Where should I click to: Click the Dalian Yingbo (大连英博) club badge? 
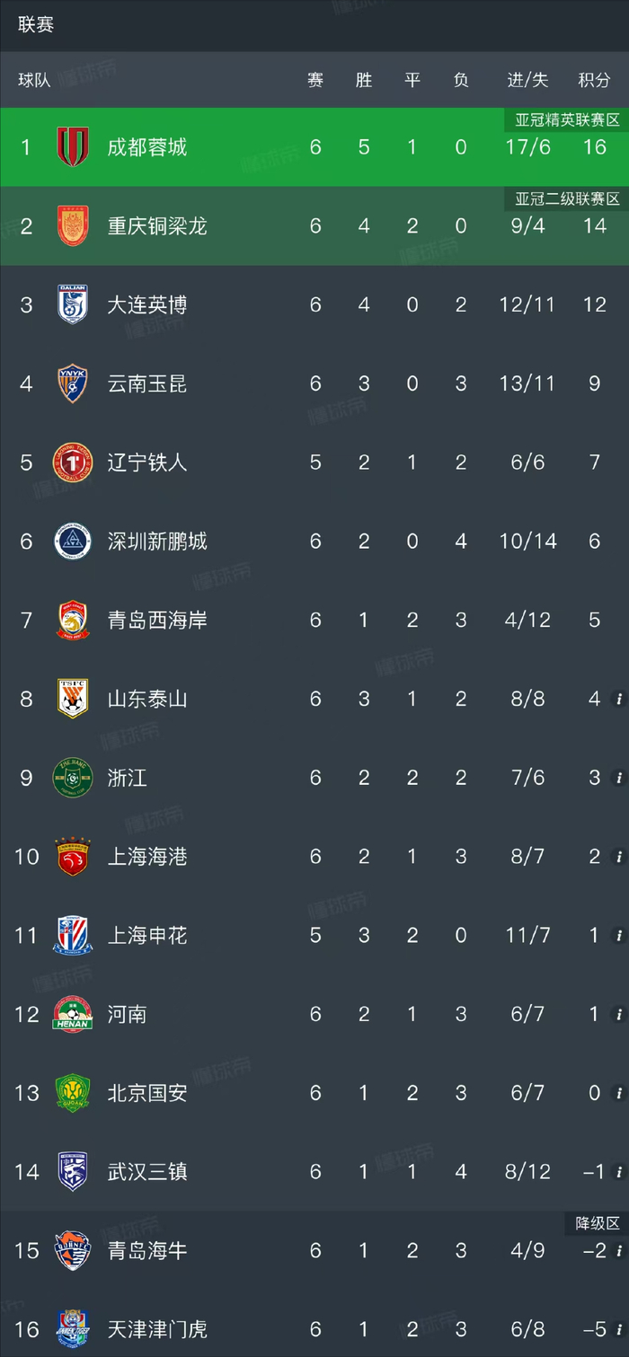click(x=73, y=304)
